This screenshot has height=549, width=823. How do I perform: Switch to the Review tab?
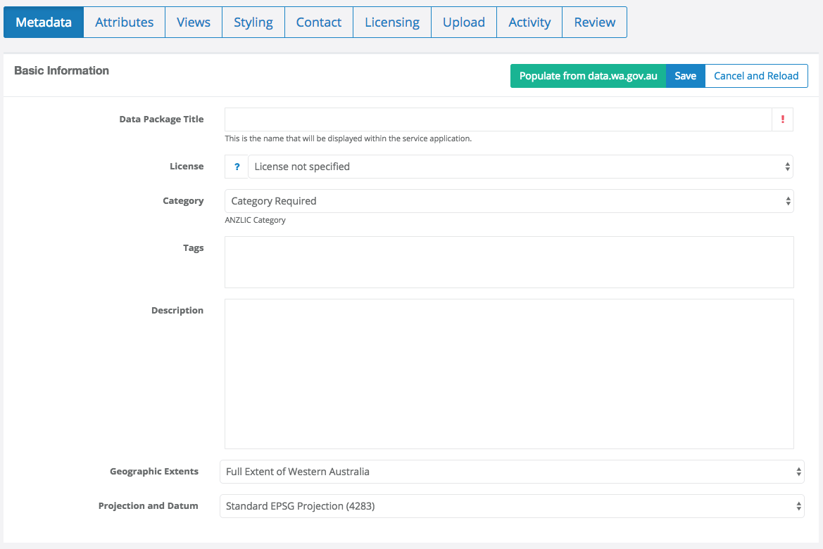593,22
